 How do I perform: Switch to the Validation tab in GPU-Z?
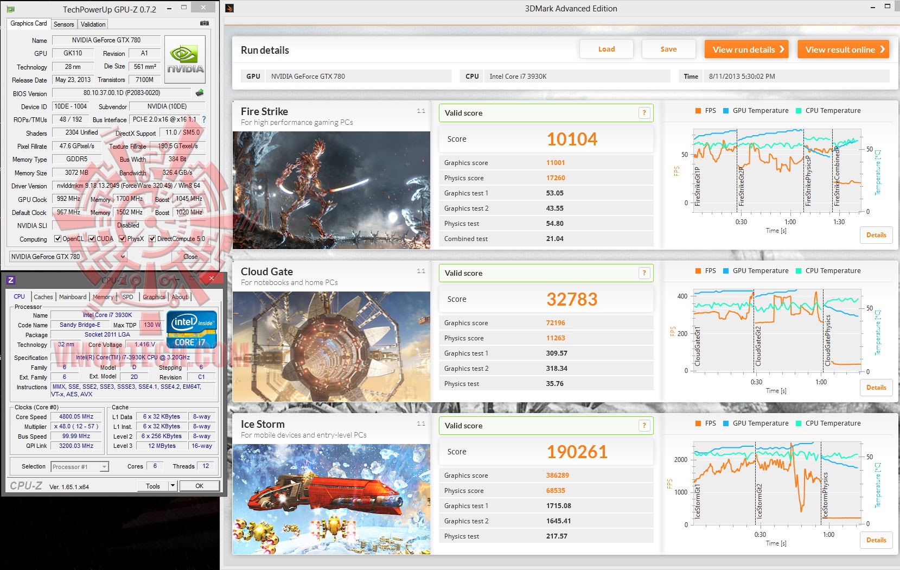93,24
